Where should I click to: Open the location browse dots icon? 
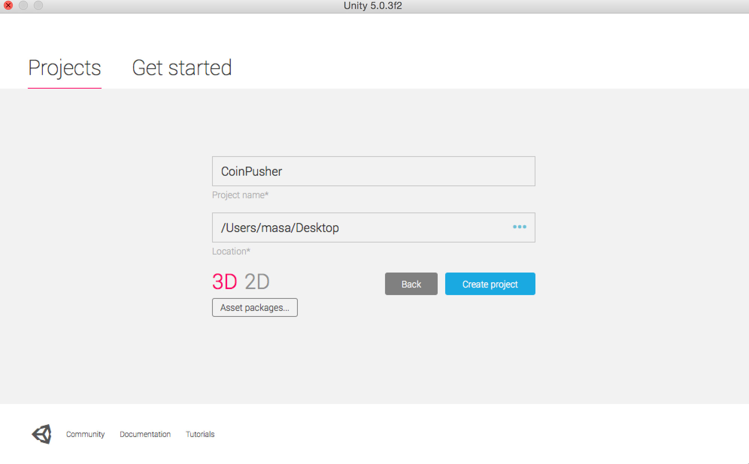coord(519,227)
